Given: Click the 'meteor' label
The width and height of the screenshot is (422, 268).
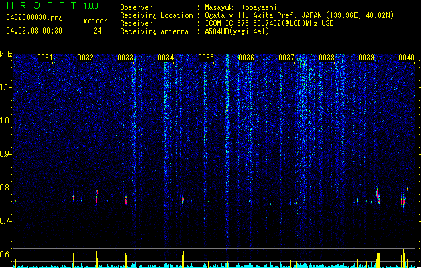Looking at the screenshot, I should coord(95,21).
